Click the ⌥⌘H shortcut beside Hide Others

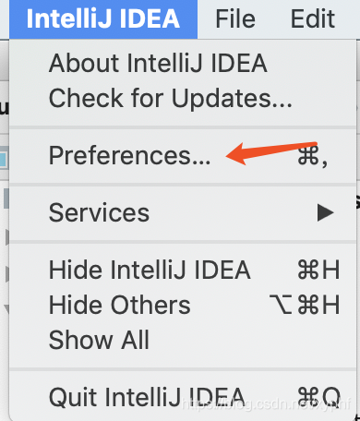305,305
